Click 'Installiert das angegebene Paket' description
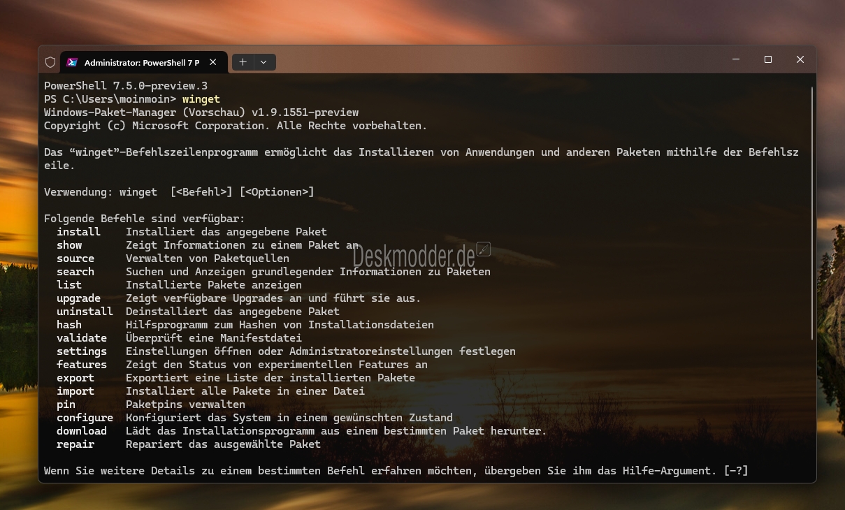This screenshot has width=845, height=510. coord(226,232)
